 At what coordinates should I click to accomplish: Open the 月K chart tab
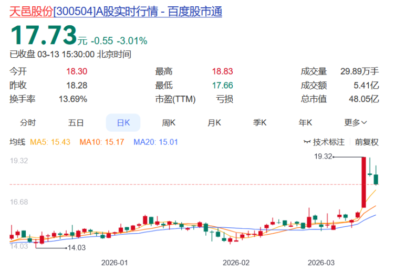click(214, 123)
